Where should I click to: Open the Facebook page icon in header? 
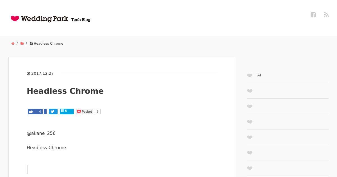pos(313,15)
